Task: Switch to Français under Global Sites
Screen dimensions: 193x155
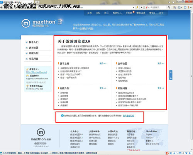Action: pyautogui.click(x=149, y=138)
